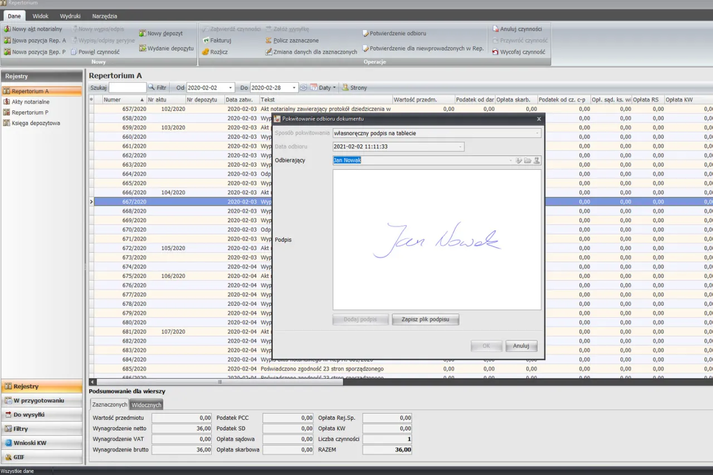Image resolution: width=713 pixels, height=475 pixels.
Task: Click the Fakturuj toolbar icon
Action: pos(206,41)
